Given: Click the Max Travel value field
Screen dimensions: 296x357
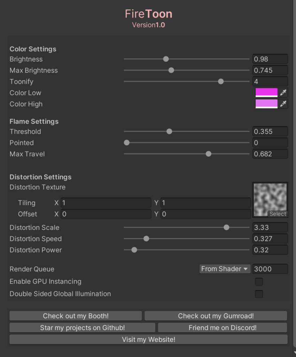Looking at the screenshot, I should click(270, 154).
